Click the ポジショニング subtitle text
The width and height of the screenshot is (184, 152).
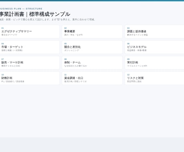click(72, 50)
